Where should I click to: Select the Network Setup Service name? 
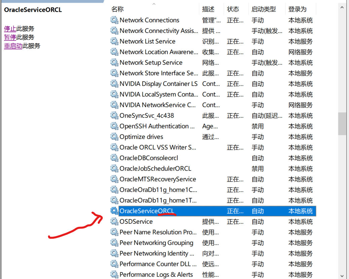151,62
